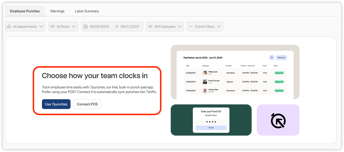Click the calendar icon in date range
Screen dimensions: 344x152
pos(86,26)
